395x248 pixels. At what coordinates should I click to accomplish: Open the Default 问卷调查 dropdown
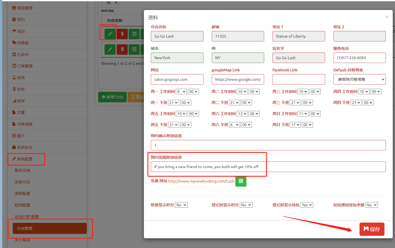click(x=359, y=79)
